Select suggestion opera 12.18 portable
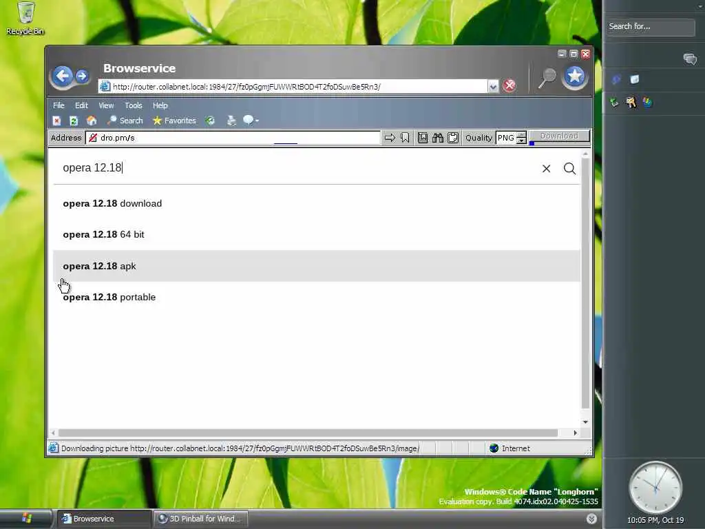This screenshot has height=529, width=705. pos(317,297)
